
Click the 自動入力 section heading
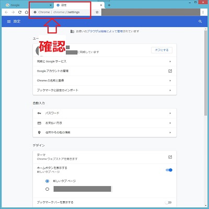click(39, 103)
